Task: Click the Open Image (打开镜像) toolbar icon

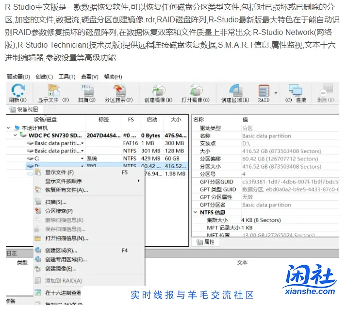Action: [195, 91]
